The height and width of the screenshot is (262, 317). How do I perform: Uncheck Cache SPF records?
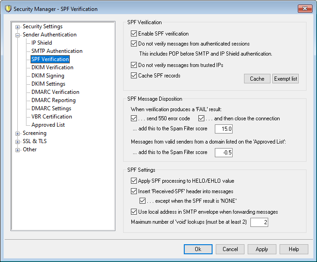pos(134,76)
